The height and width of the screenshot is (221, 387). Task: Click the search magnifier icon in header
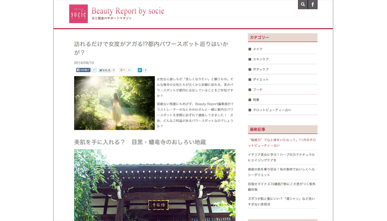click(302, 4)
